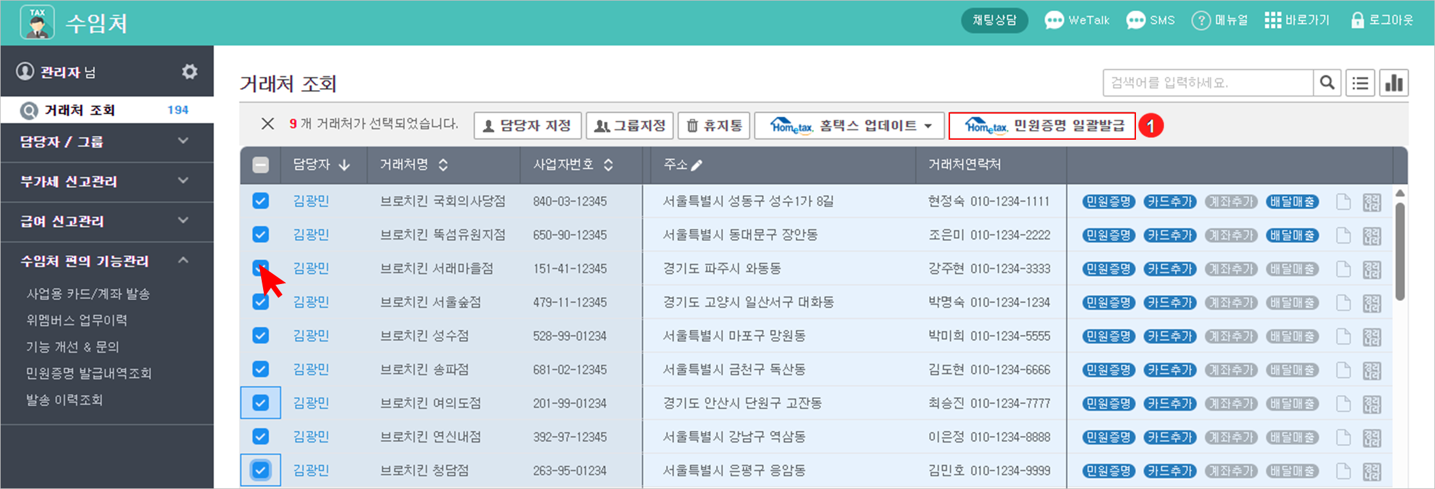Move selected clients to 휴지통
1435x489 pixels.
pyautogui.click(x=714, y=125)
